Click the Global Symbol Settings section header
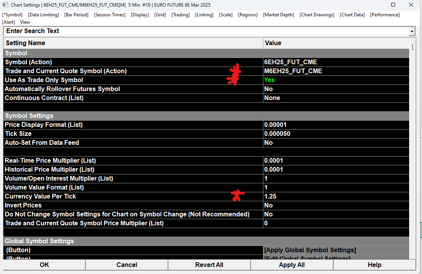 click(206, 241)
